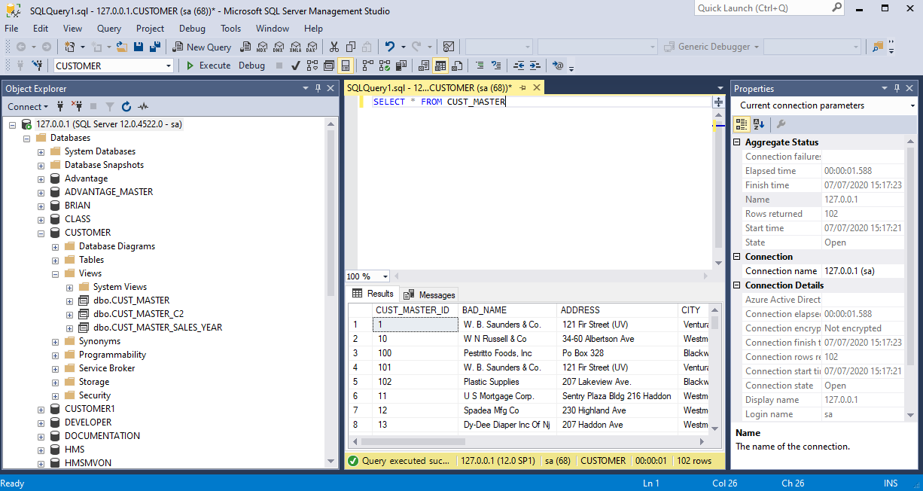Open the CUSTOMER database dropdown

169,66
